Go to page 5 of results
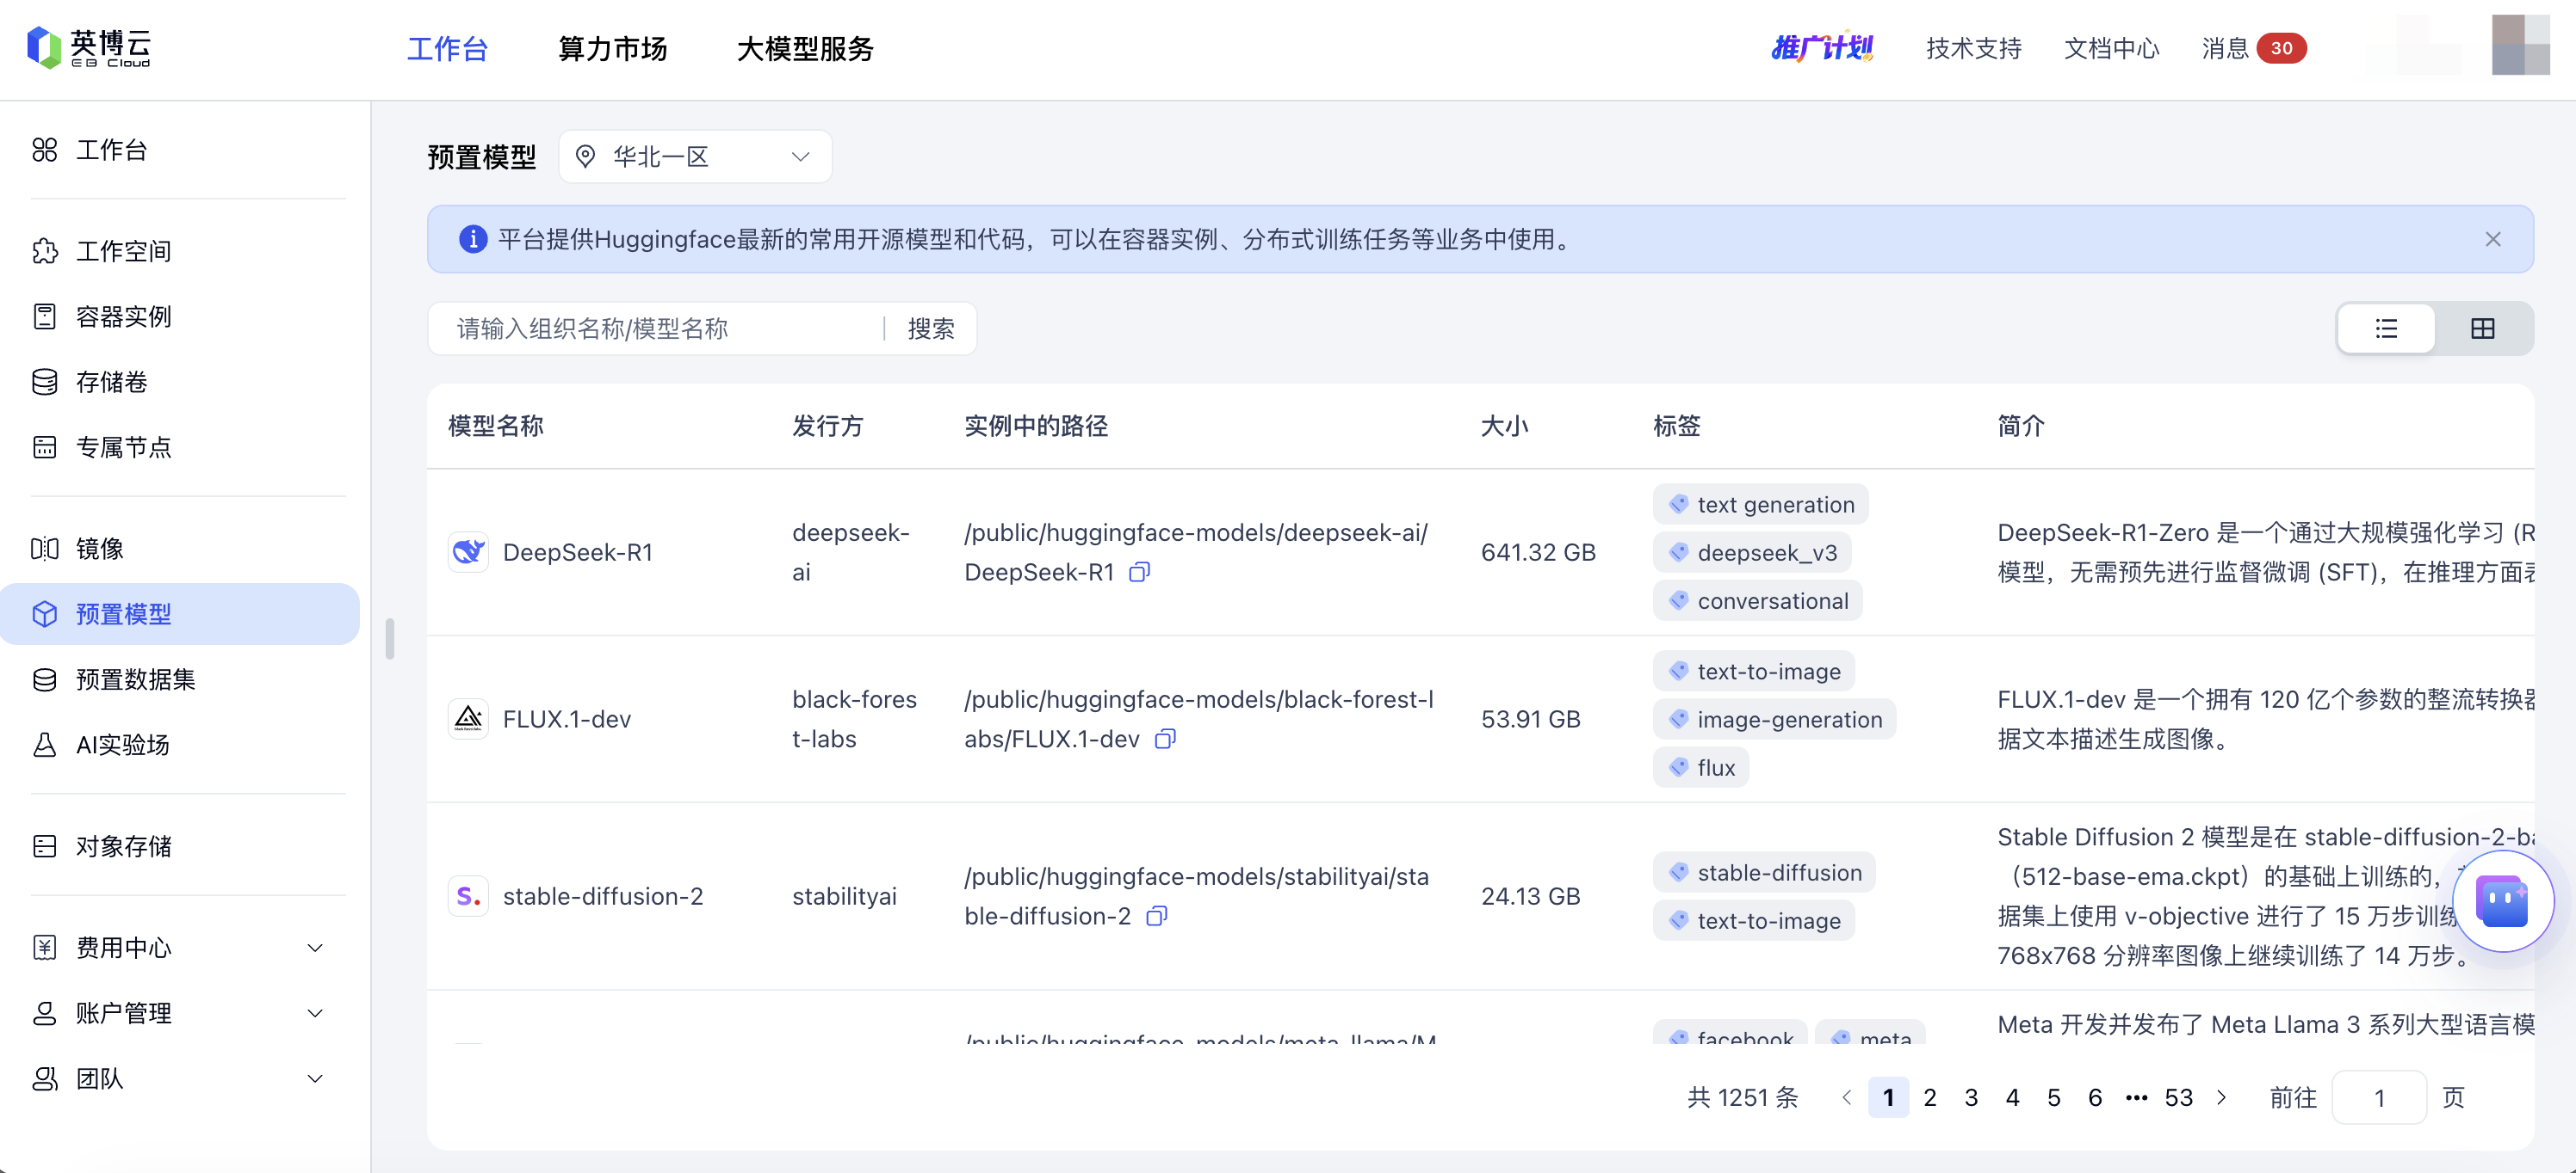Image resolution: width=2576 pixels, height=1173 pixels. 2054,1097
